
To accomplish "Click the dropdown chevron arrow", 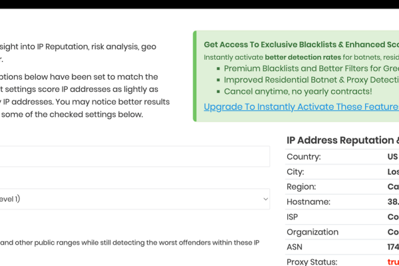I will [x=265, y=199].
